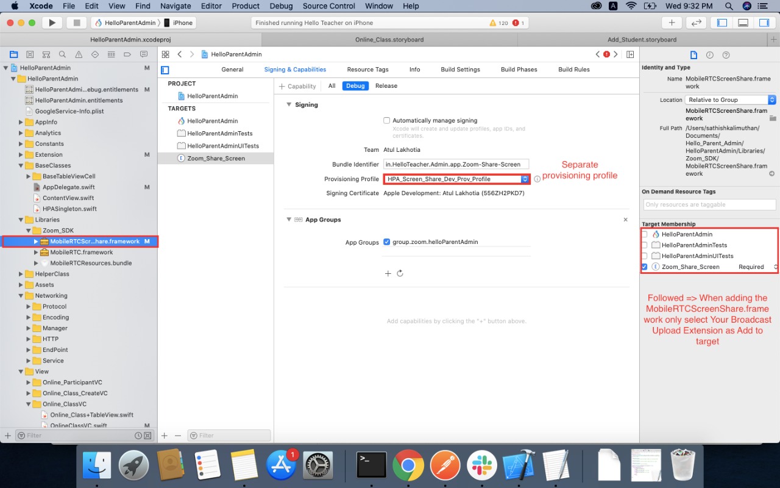Screen dimensions: 780x488
Task: Add a new app group
Action: point(388,273)
